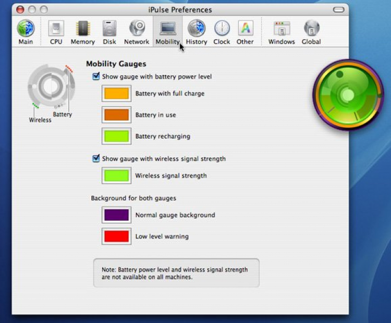The image size is (391, 323).
Task: Click the toolbar toggle pill button
Action: click(x=339, y=10)
